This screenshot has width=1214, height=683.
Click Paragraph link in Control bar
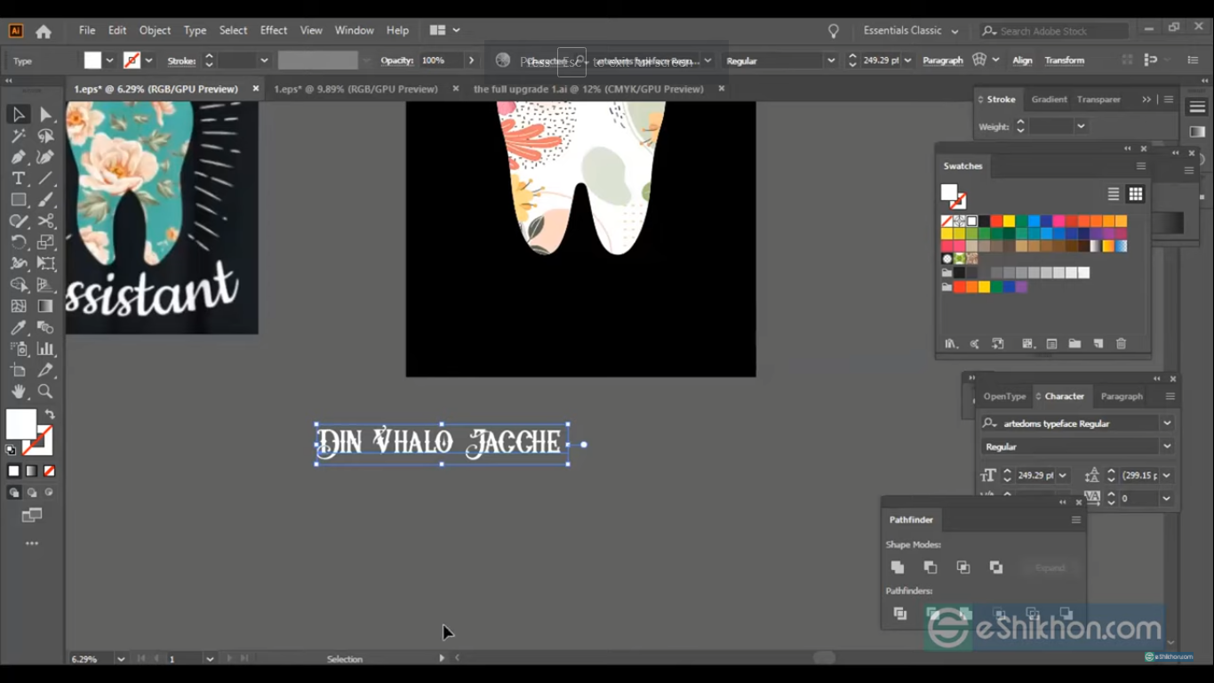tap(942, 60)
